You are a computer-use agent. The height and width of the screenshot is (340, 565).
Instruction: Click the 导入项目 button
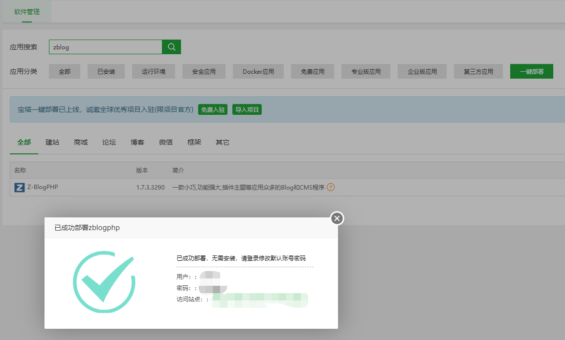[x=247, y=110]
